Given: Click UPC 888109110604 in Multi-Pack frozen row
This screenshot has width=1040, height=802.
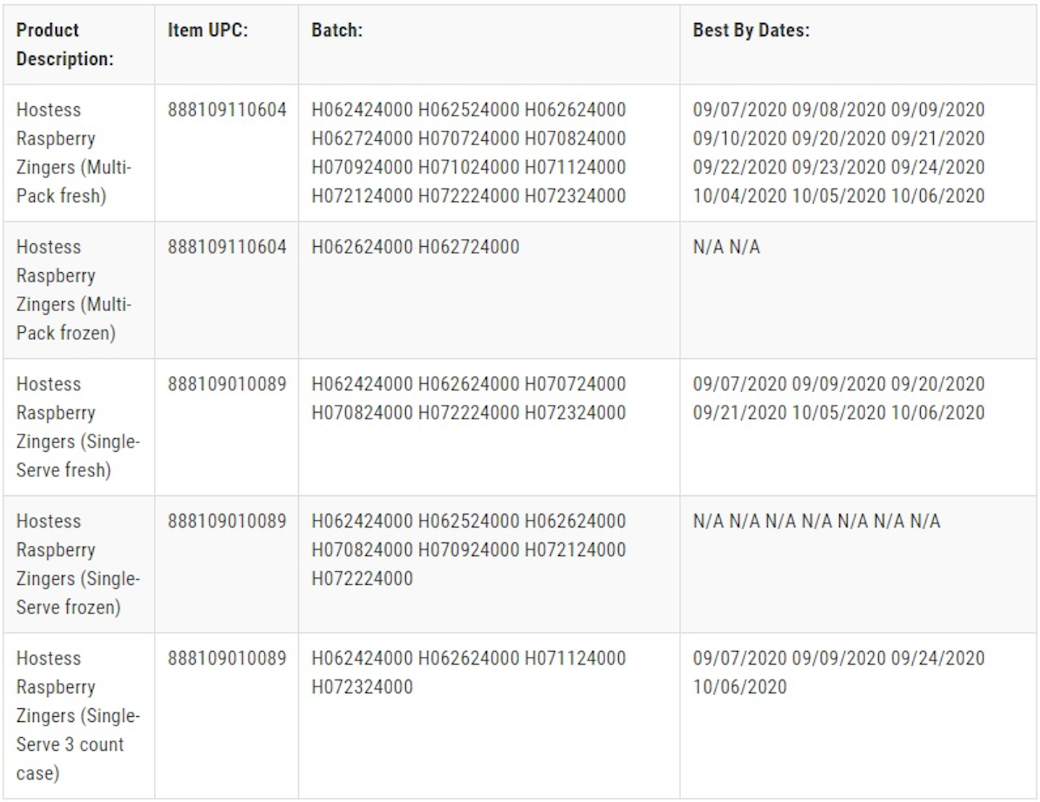Looking at the screenshot, I should (227, 247).
